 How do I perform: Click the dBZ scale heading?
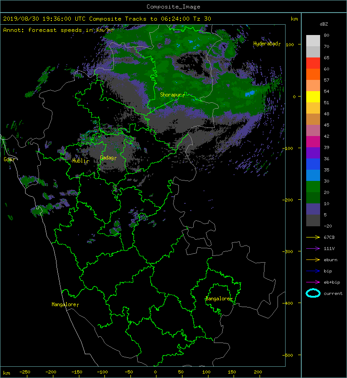click(324, 24)
